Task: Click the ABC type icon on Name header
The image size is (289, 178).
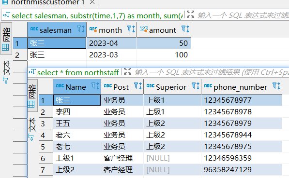Action: [x=60, y=86]
